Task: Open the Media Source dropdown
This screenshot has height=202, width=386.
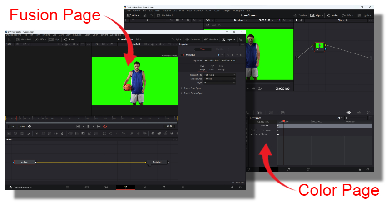Action: 219,78
